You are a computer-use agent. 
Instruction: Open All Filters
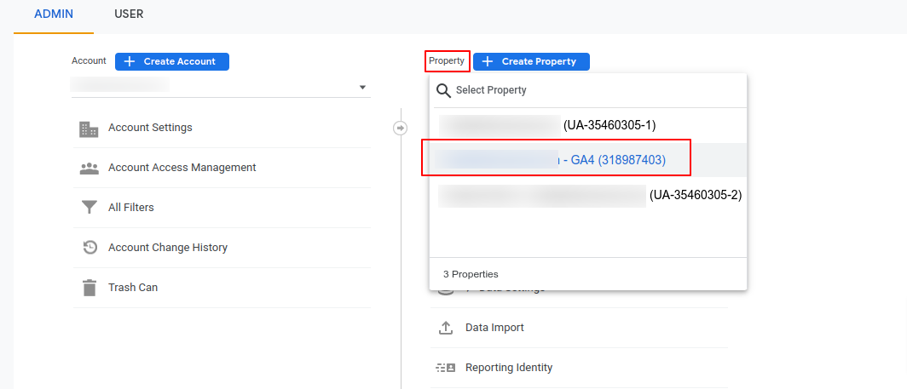point(131,207)
